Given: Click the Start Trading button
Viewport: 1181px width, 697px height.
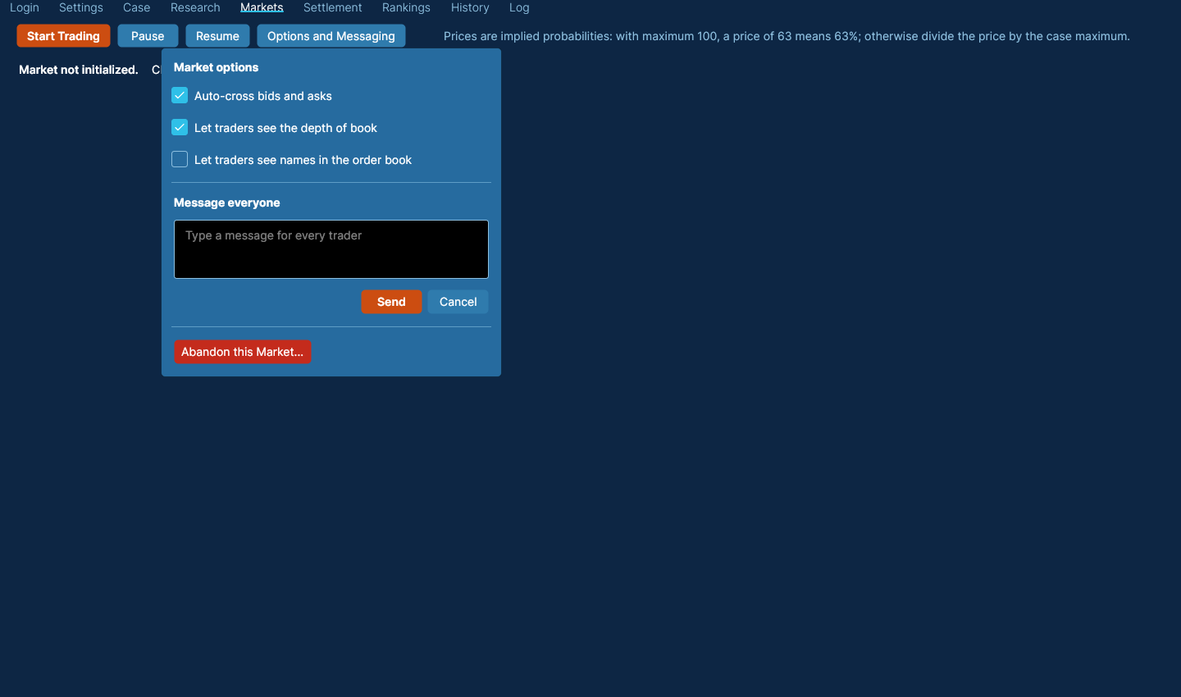Looking at the screenshot, I should tap(63, 36).
